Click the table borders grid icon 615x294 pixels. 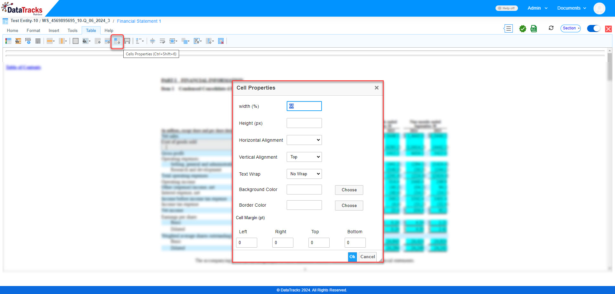76,41
